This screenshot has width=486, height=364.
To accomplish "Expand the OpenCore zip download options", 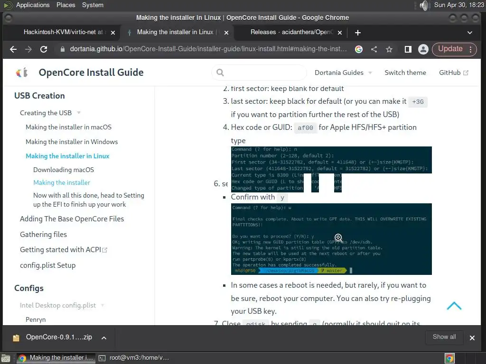I will [104, 337].
